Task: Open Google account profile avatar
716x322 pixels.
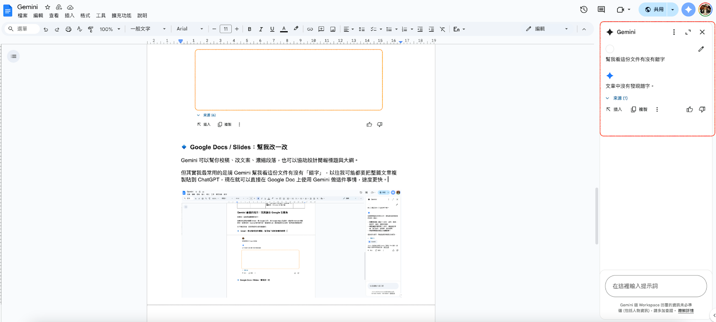Action: 705,9
